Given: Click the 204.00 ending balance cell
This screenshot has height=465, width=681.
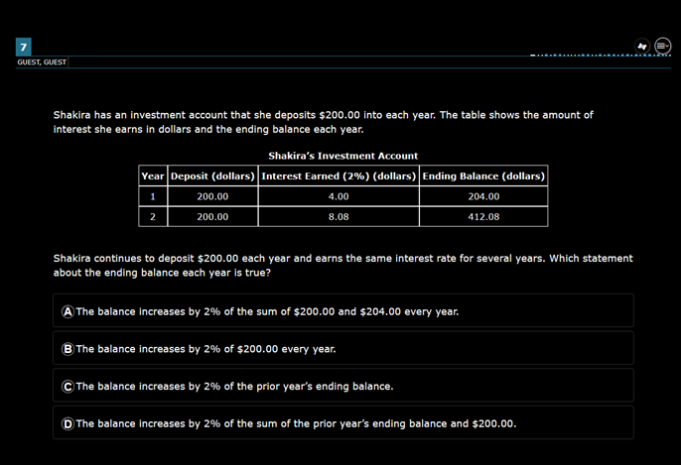Looking at the screenshot, I should [483, 196].
